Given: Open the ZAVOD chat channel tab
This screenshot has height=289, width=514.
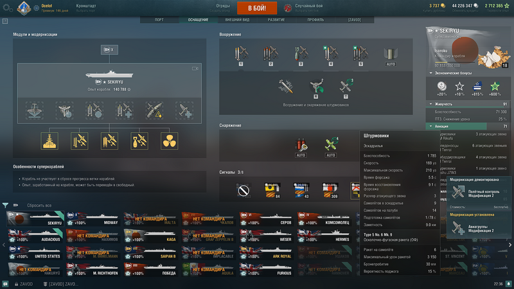Looking at the screenshot, I should [x=24, y=284].
